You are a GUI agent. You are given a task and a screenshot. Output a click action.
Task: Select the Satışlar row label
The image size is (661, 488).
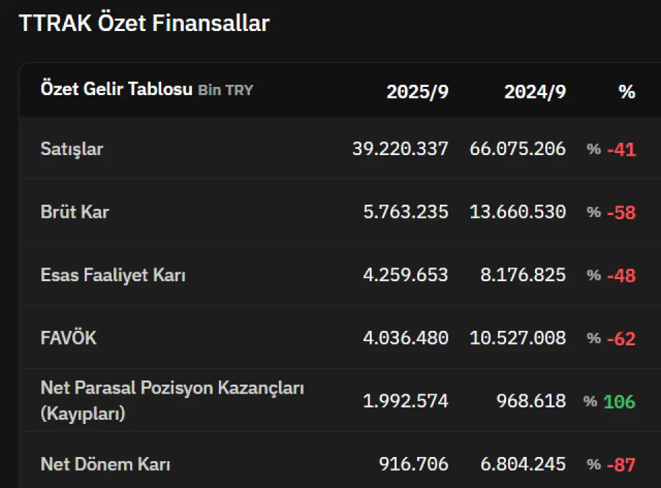click(x=72, y=148)
